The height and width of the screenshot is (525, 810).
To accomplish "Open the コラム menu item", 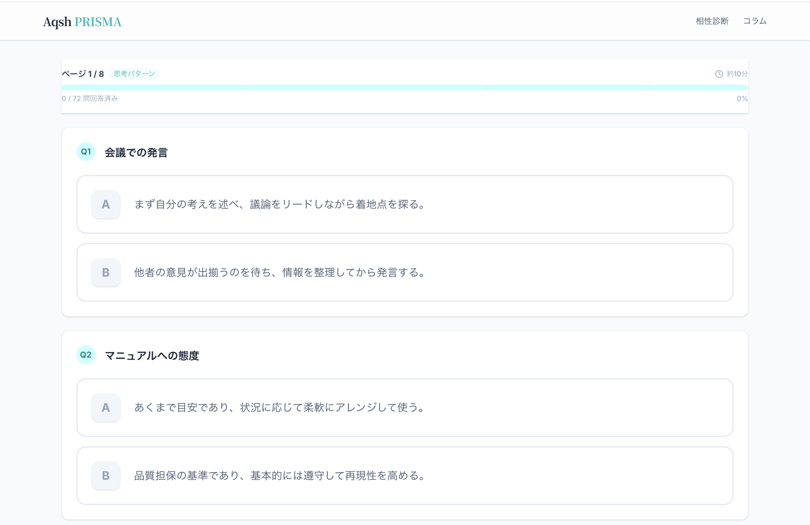I will (x=755, y=21).
